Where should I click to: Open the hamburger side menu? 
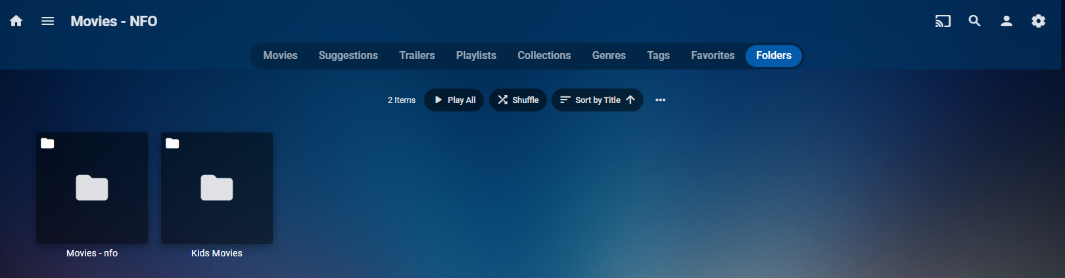pos(48,21)
